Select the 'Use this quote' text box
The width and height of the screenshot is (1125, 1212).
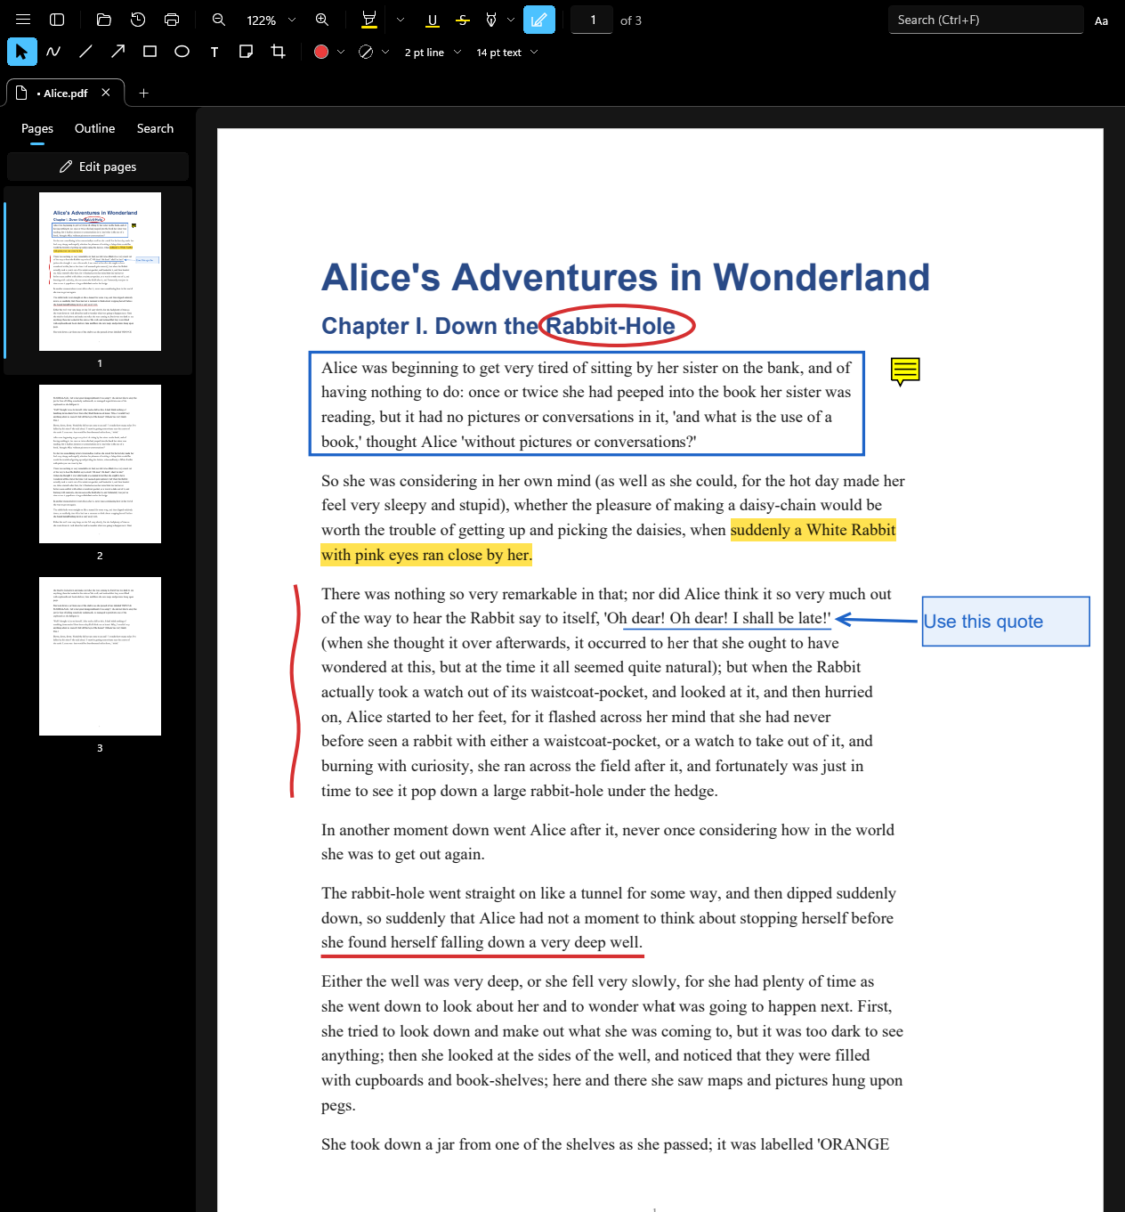coord(1006,622)
